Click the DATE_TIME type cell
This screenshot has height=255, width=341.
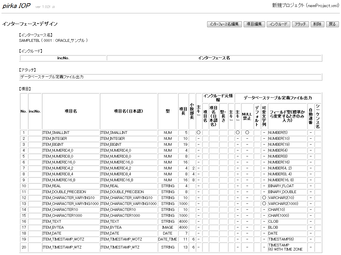(168, 239)
